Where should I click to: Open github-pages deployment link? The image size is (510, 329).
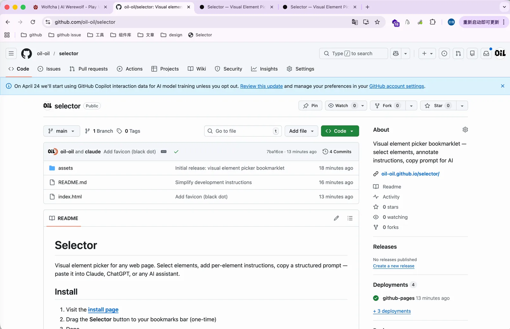(x=398, y=298)
